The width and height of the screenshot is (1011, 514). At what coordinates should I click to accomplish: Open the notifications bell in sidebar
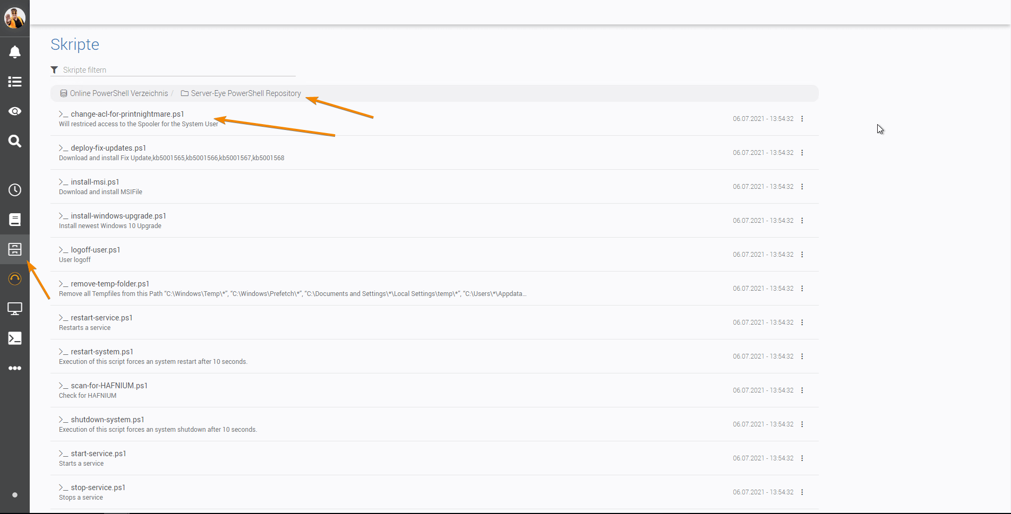(x=15, y=52)
